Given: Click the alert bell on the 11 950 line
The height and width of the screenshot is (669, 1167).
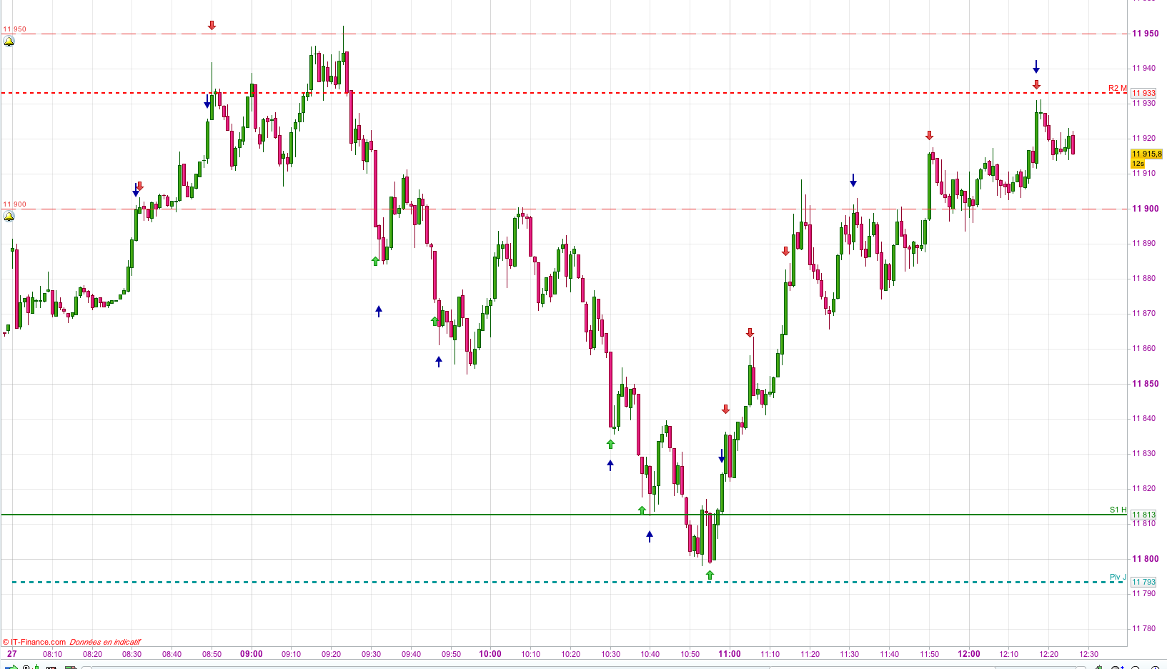Looking at the screenshot, I should point(9,41).
